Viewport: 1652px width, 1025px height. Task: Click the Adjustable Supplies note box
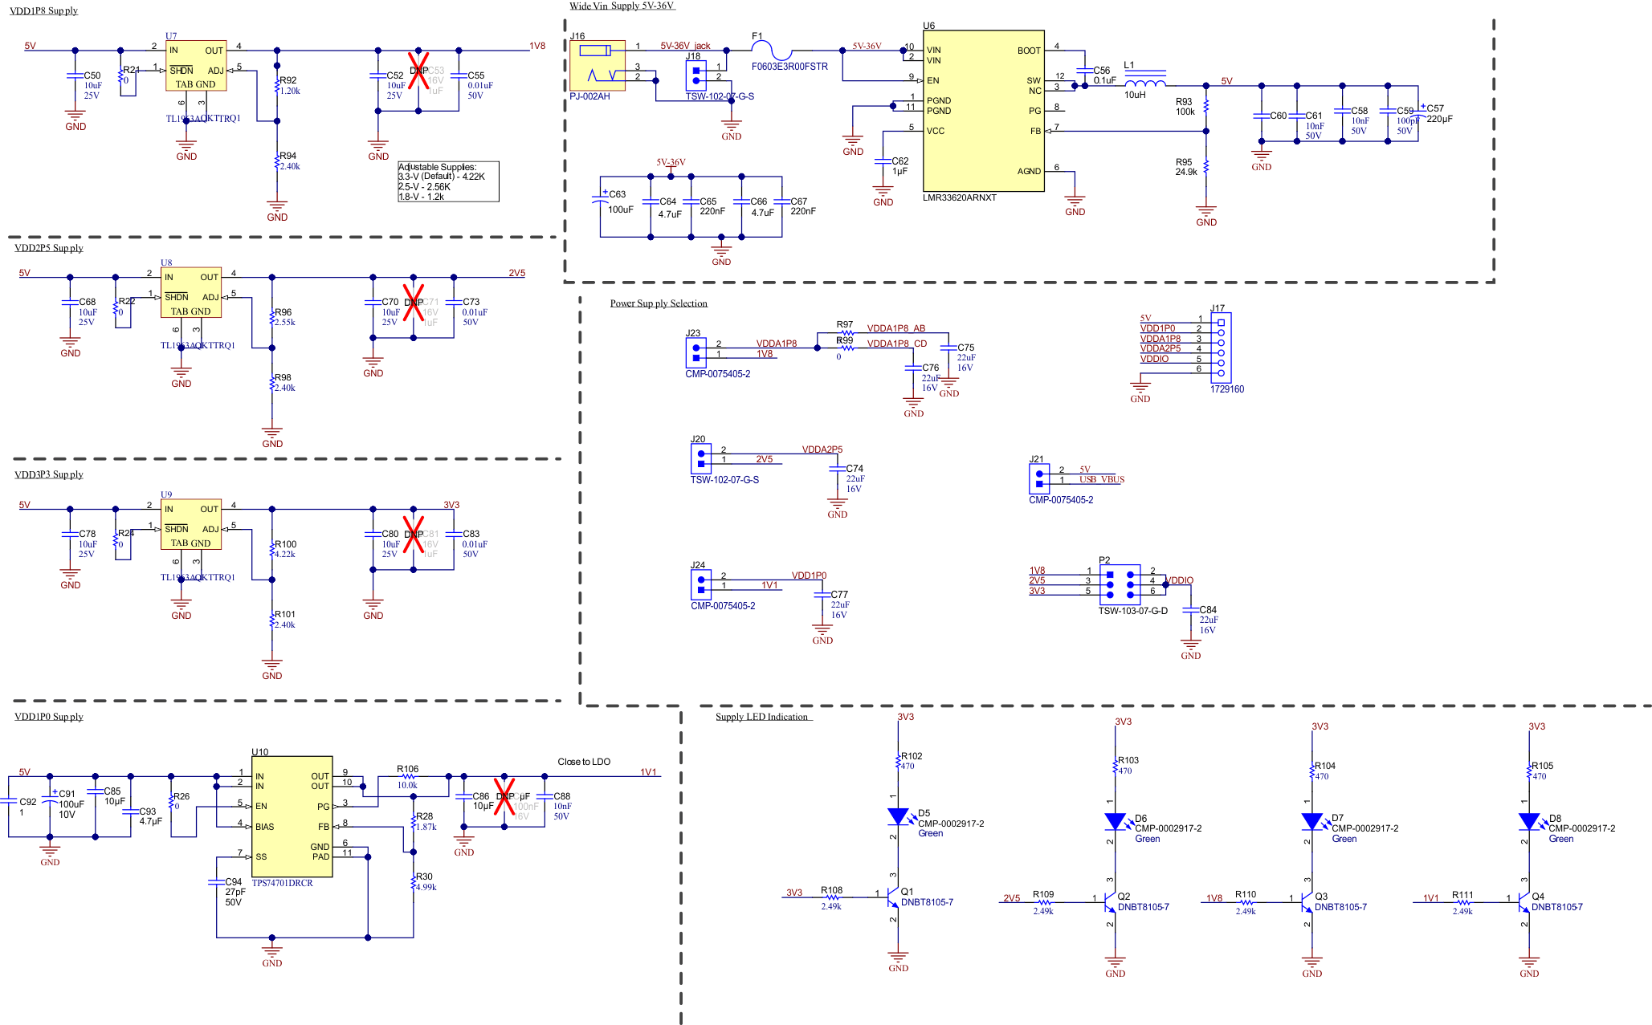click(448, 181)
